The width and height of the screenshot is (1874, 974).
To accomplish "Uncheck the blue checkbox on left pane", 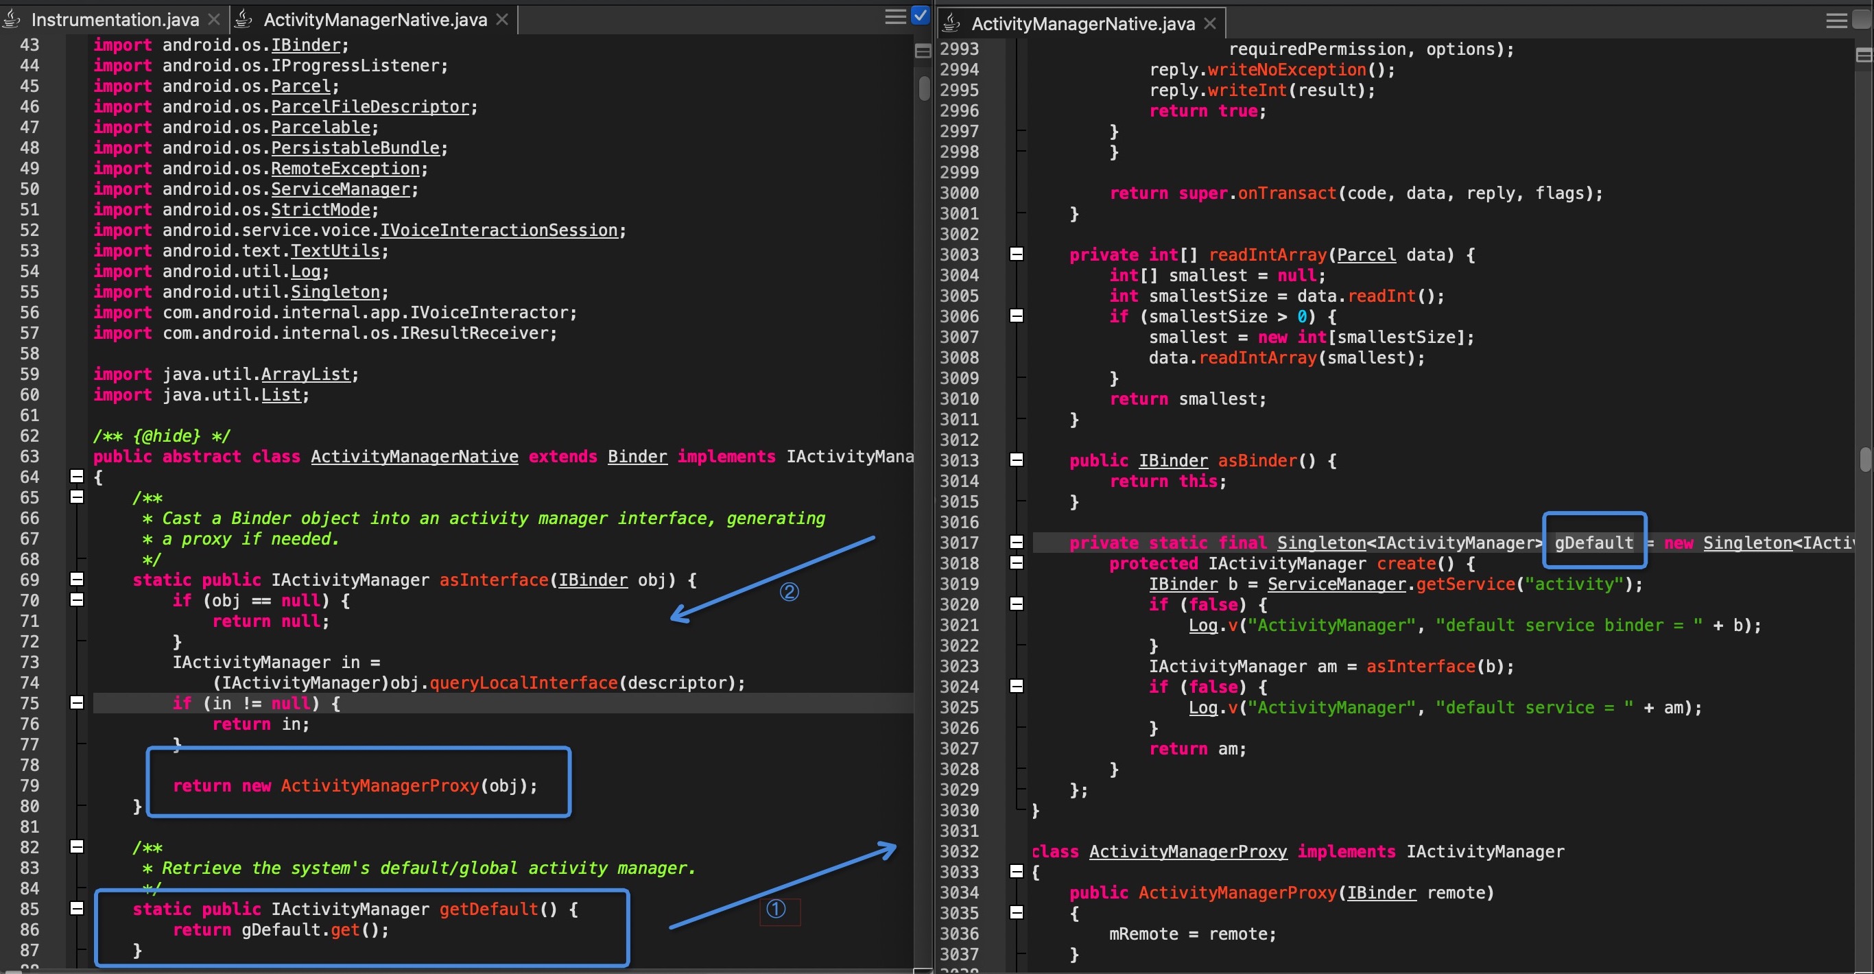I will point(921,15).
